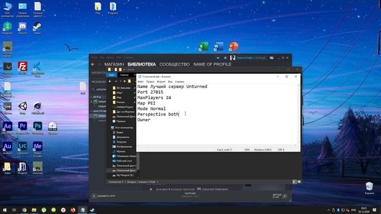Viewport: 381px width, 214px height.
Task: Select Превью folder in Explorer quick access
Action: coord(119,121)
